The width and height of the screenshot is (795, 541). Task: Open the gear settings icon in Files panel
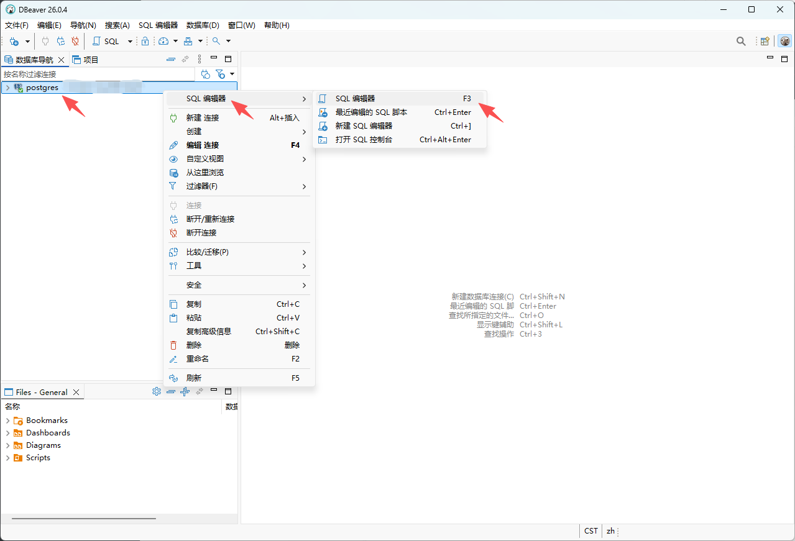click(x=157, y=391)
